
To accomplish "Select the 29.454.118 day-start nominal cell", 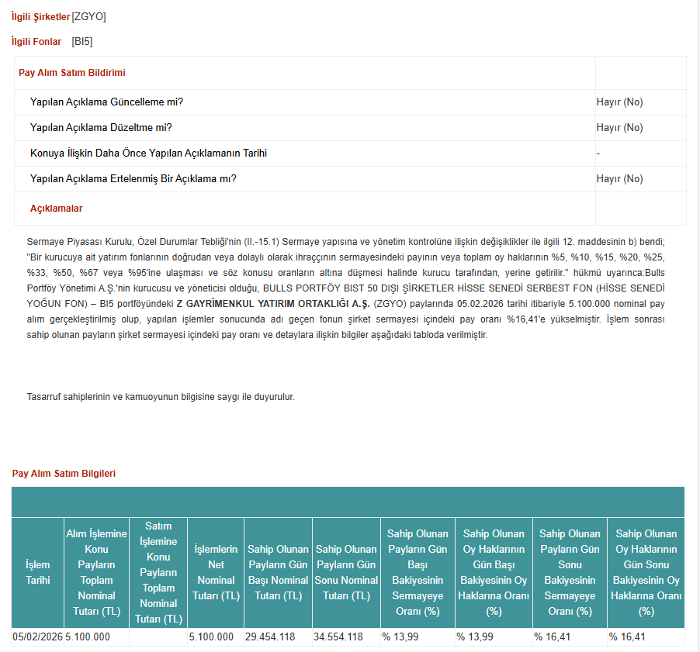I will (275, 637).
